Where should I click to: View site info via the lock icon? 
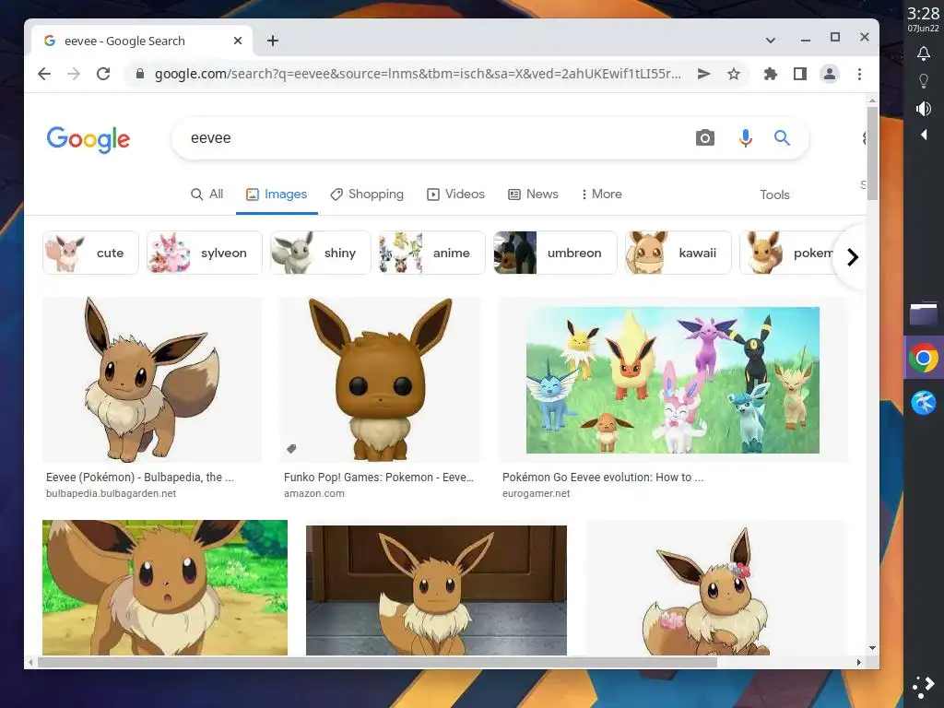[140, 74]
